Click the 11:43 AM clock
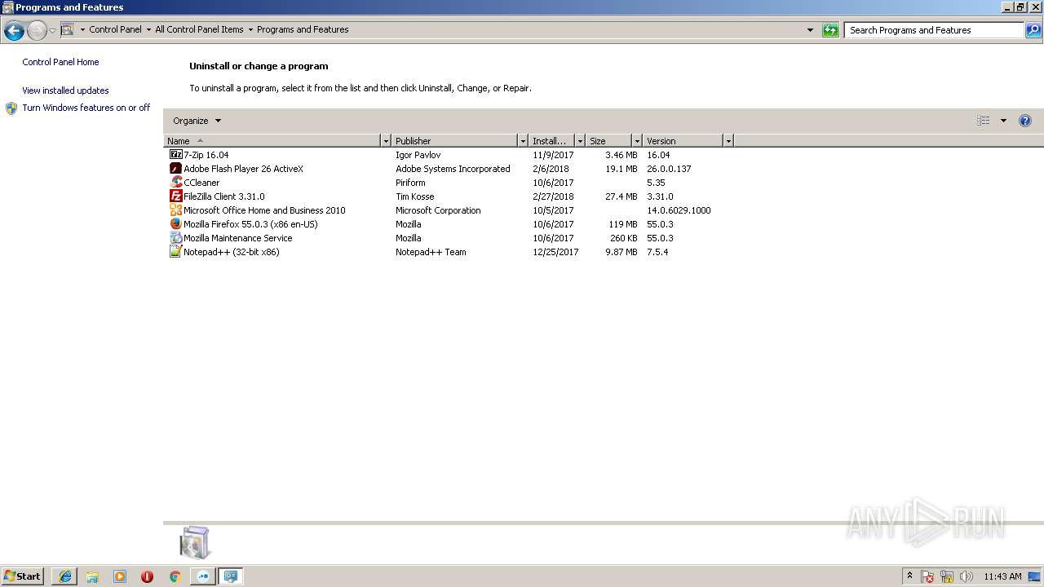The image size is (1044, 587). coord(1002,576)
